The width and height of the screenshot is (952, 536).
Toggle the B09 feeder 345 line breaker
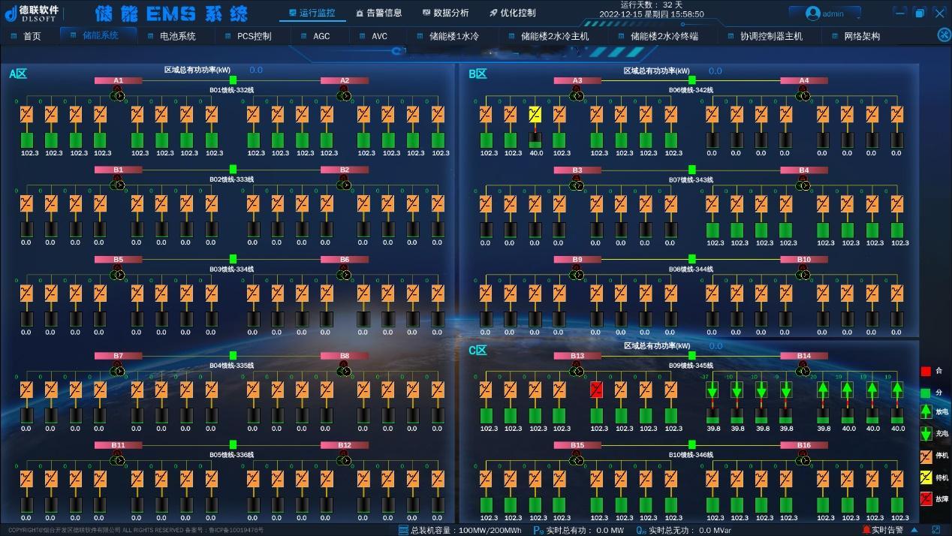692,356
